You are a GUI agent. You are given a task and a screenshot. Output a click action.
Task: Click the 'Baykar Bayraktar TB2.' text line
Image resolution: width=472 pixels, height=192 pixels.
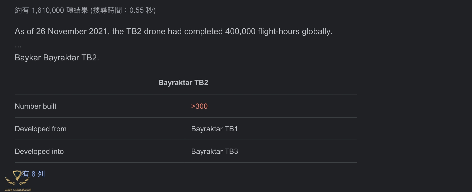pos(57,57)
